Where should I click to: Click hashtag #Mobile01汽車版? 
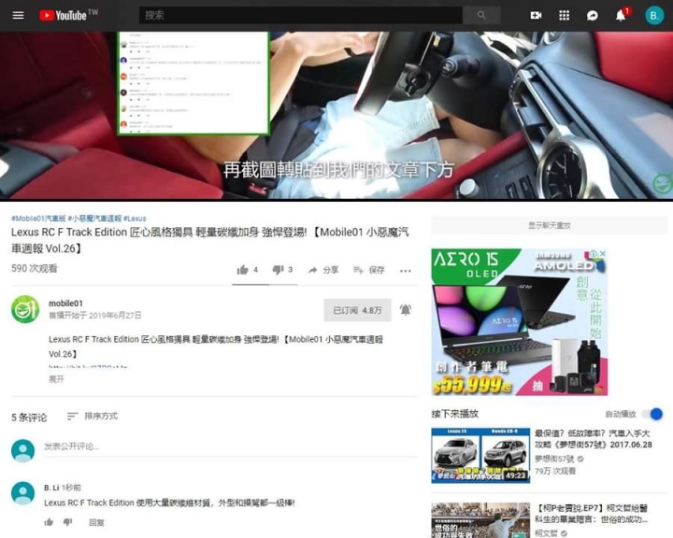pos(38,219)
